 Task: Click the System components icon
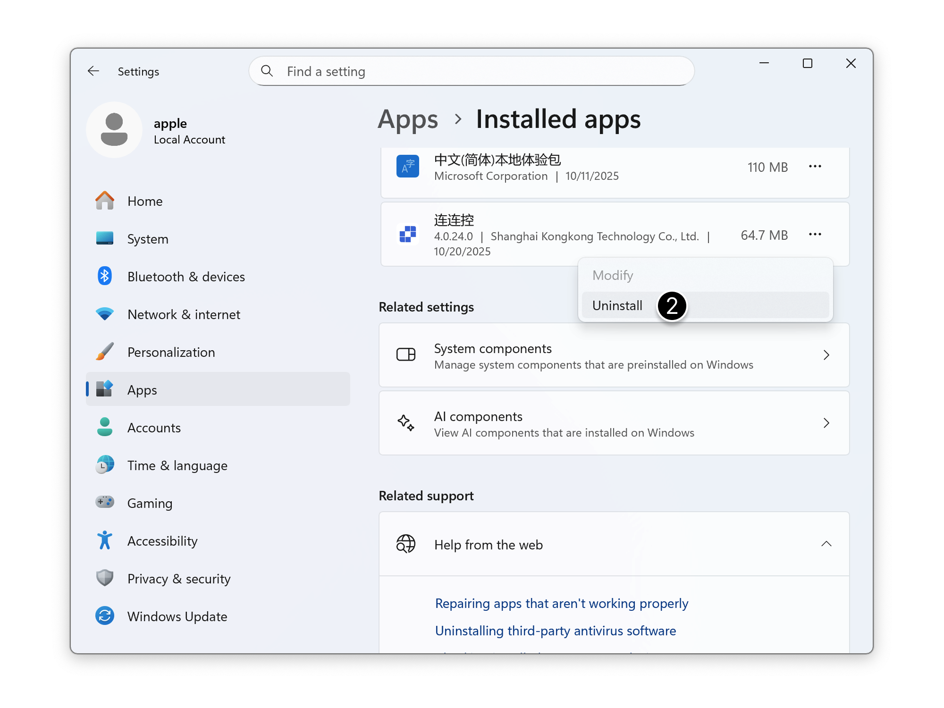point(407,355)
